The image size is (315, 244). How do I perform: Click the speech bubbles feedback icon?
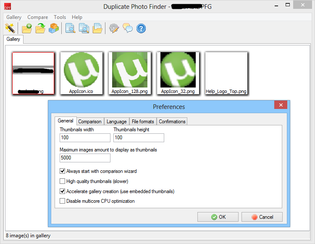coord(128,28)
